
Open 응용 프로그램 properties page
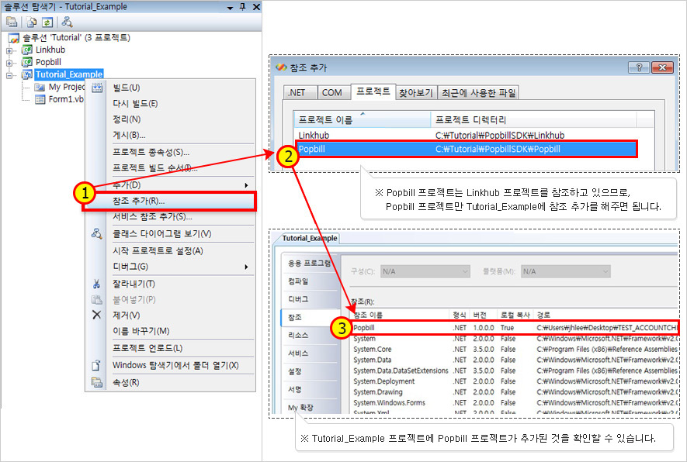click(309, 264)
